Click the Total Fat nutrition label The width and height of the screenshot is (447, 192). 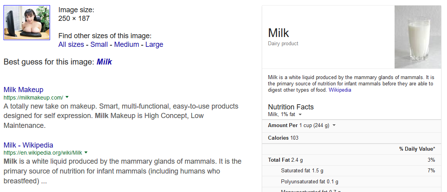point(279,160)
